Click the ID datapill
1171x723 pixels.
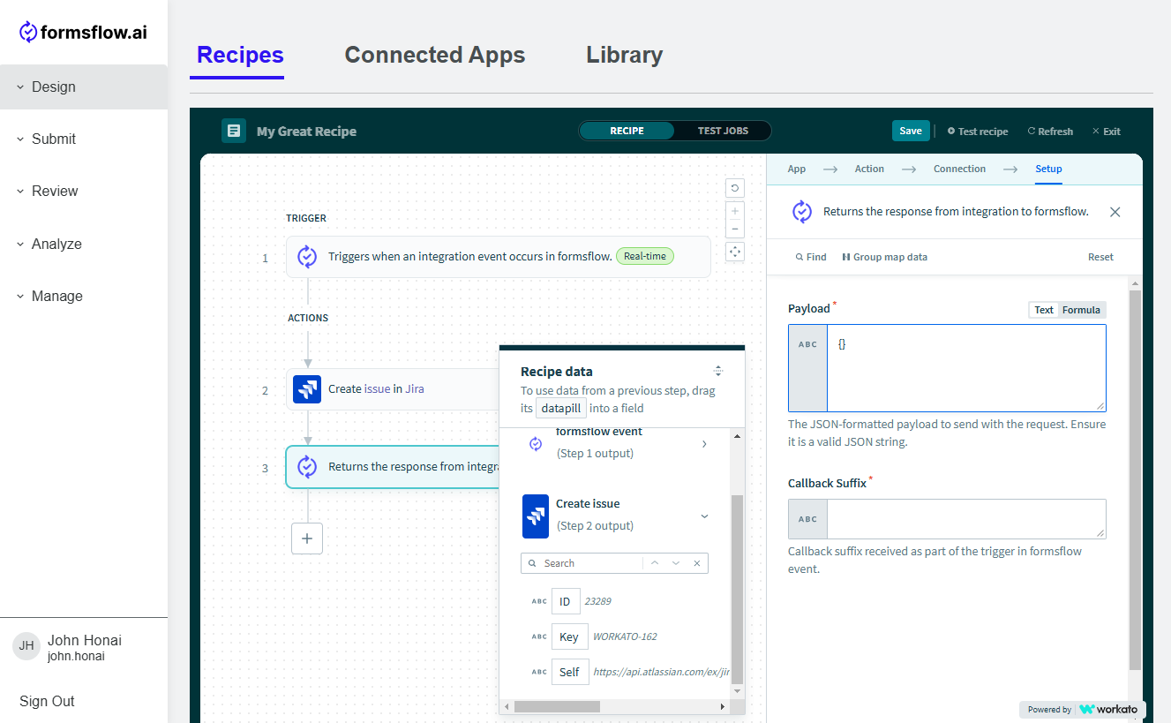[x=566, y=601]
